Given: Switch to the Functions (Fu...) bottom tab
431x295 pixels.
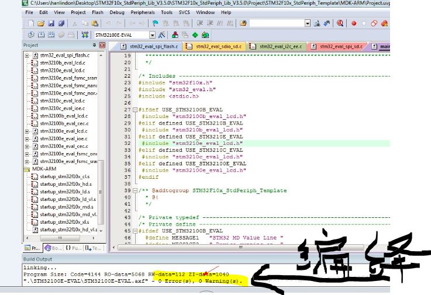Looking at the screenshot, I should 73,248.
